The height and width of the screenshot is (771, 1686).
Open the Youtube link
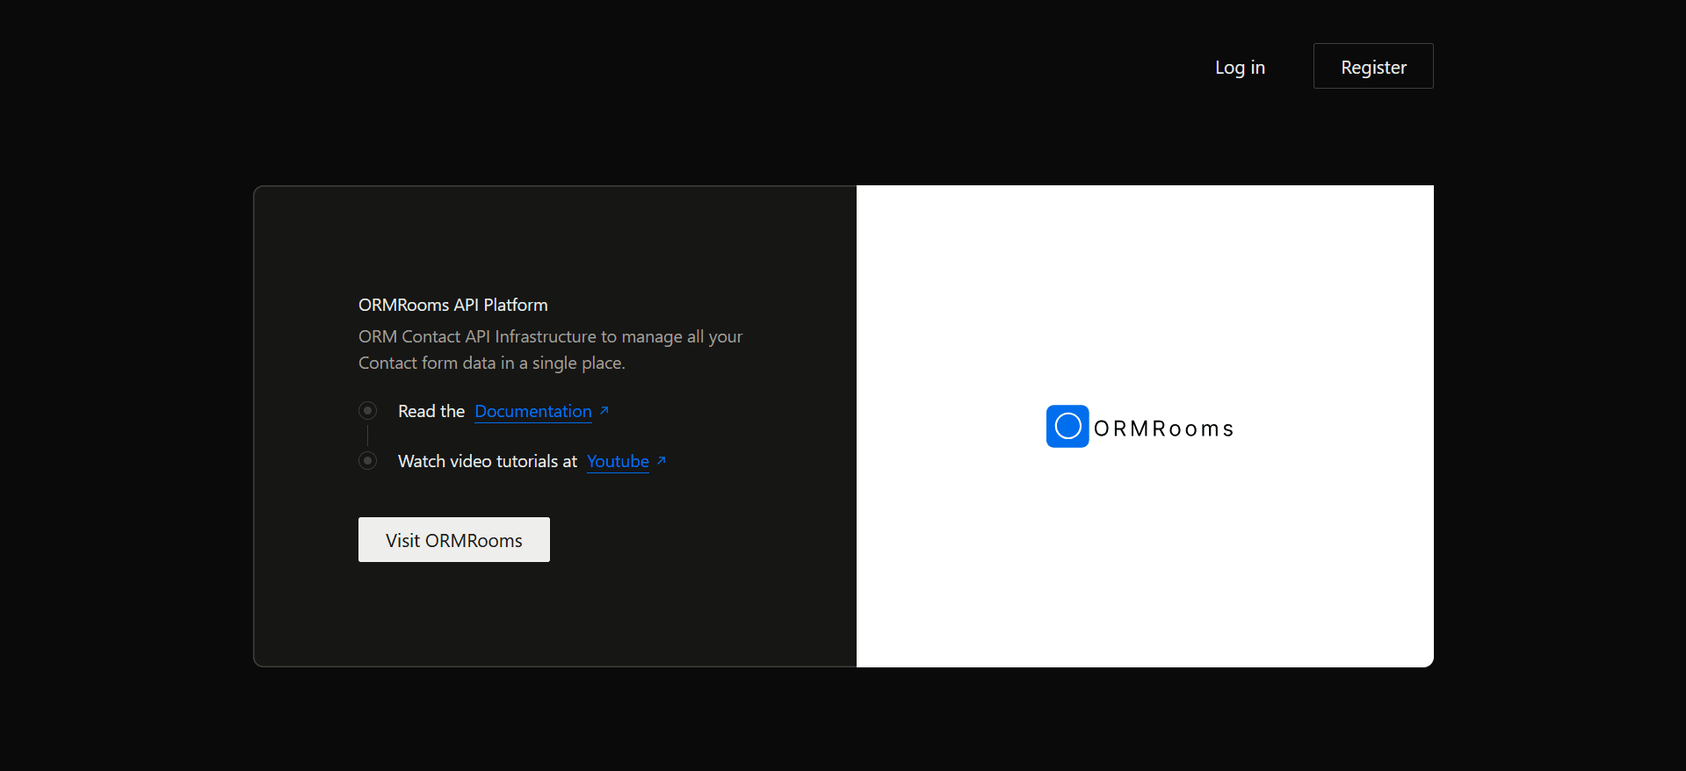pyautogui.click(x=618, y=461)
